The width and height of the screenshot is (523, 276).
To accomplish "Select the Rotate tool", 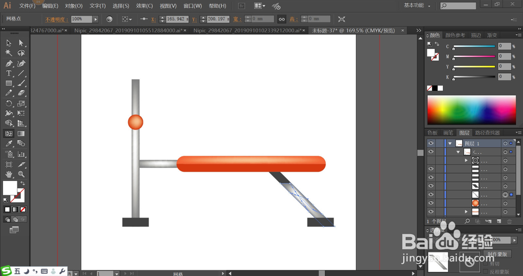I will click(x=9, y=103).
